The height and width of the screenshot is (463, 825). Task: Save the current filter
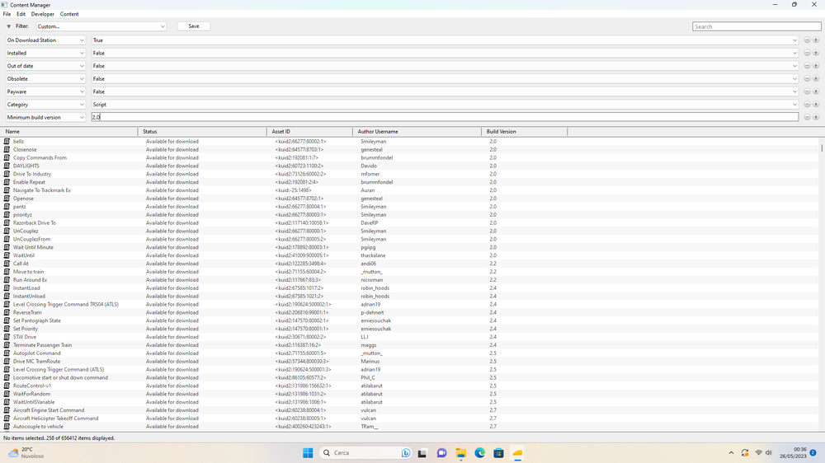[194, 26]
